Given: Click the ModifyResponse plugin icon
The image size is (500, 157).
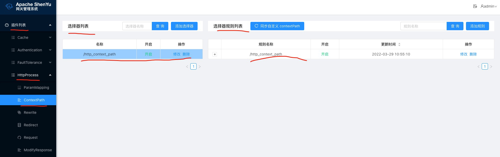Looking at the screenshot, I should (x=19, y=150).
